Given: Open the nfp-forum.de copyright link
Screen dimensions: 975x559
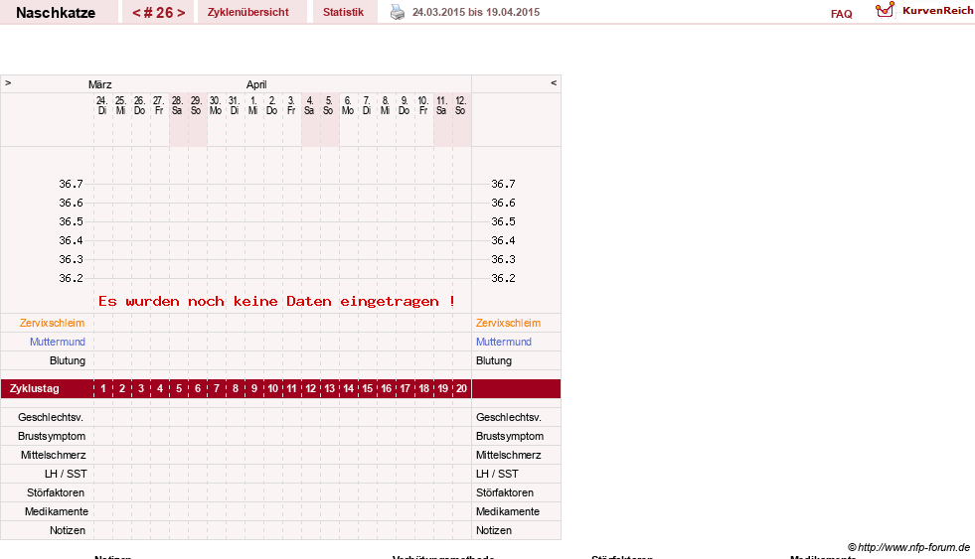Looking at the screenshot, I should 909,547.
